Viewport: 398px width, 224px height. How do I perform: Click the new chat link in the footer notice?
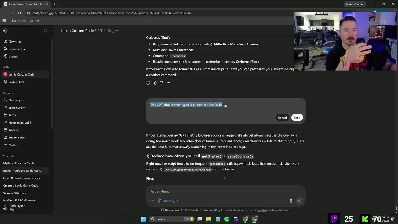262,210
